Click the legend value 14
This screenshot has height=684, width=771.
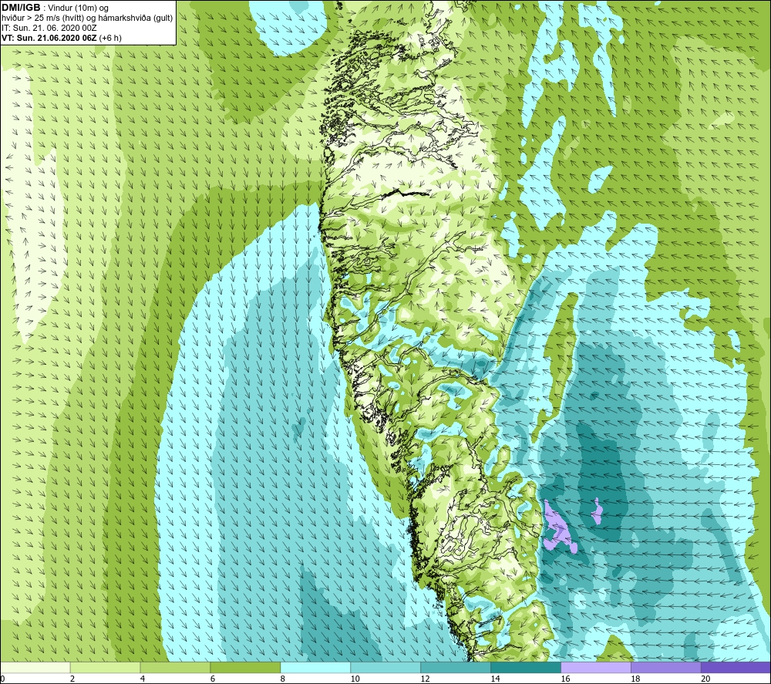(x=495, y=679)
